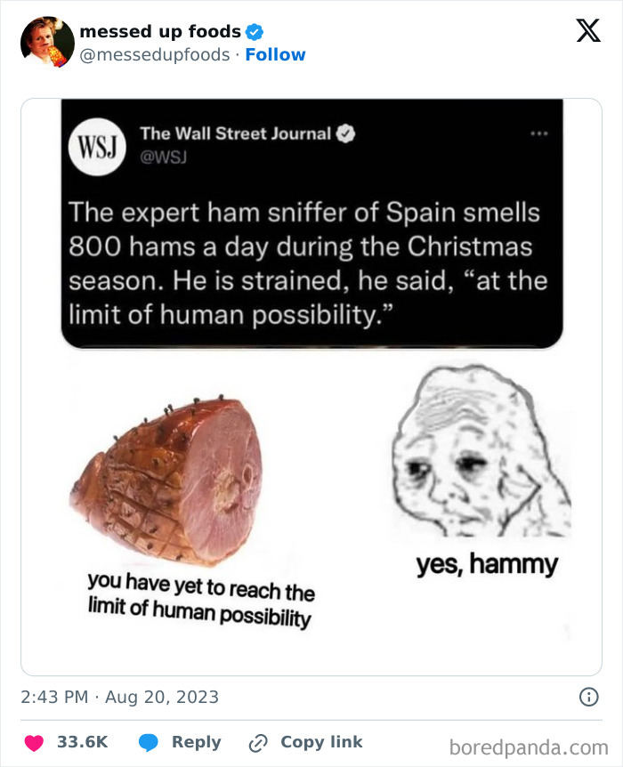Click the blue reply bubble icon
This screenshot has width=623, height=767.
(x=149, y=742)
